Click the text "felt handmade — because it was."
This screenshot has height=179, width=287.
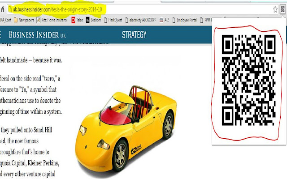click(x=31, y=60)
